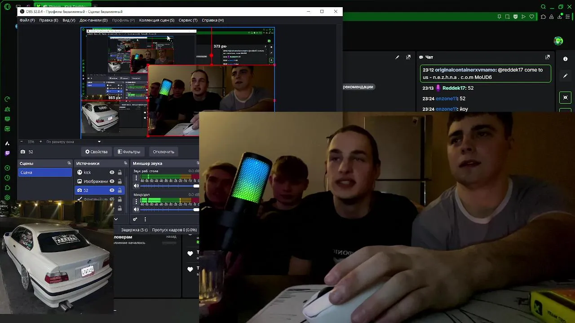This screenshot has height=323, width=575.
Task: Open Микр/доп three-dot options menu
Action: coord(136,202)
